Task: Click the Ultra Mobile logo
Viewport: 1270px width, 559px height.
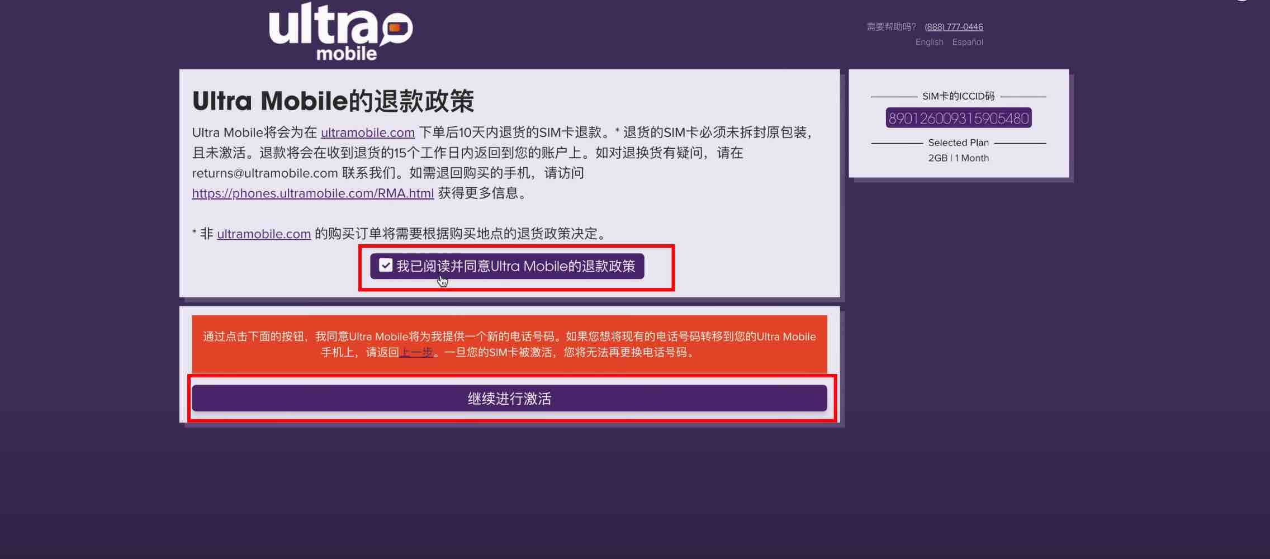Action: click(340, 31)
